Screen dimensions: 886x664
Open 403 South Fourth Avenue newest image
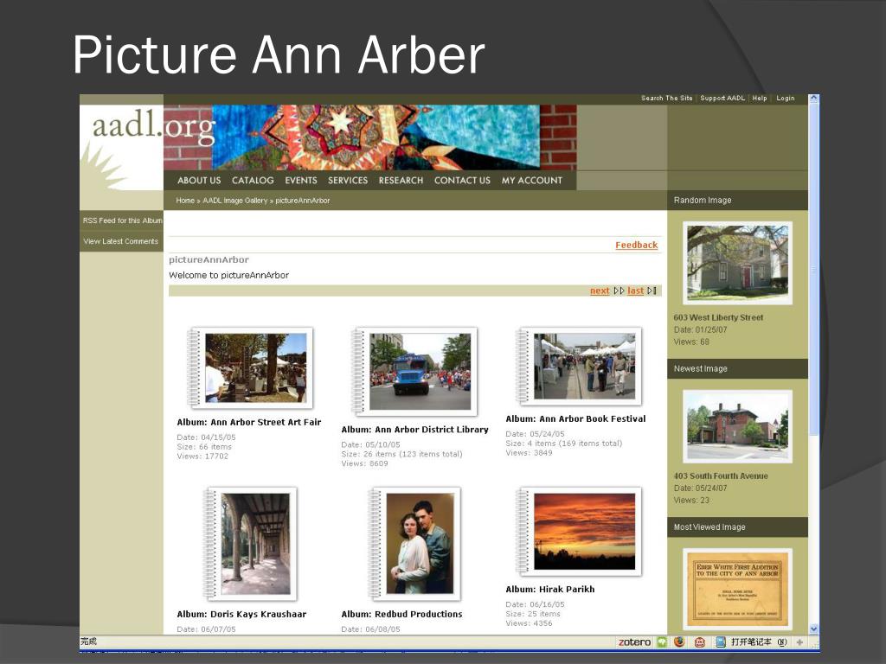point(737,427)
